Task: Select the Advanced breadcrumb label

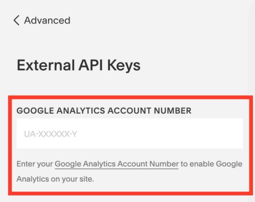Action: pyautogui.click(x=47, y=20)
